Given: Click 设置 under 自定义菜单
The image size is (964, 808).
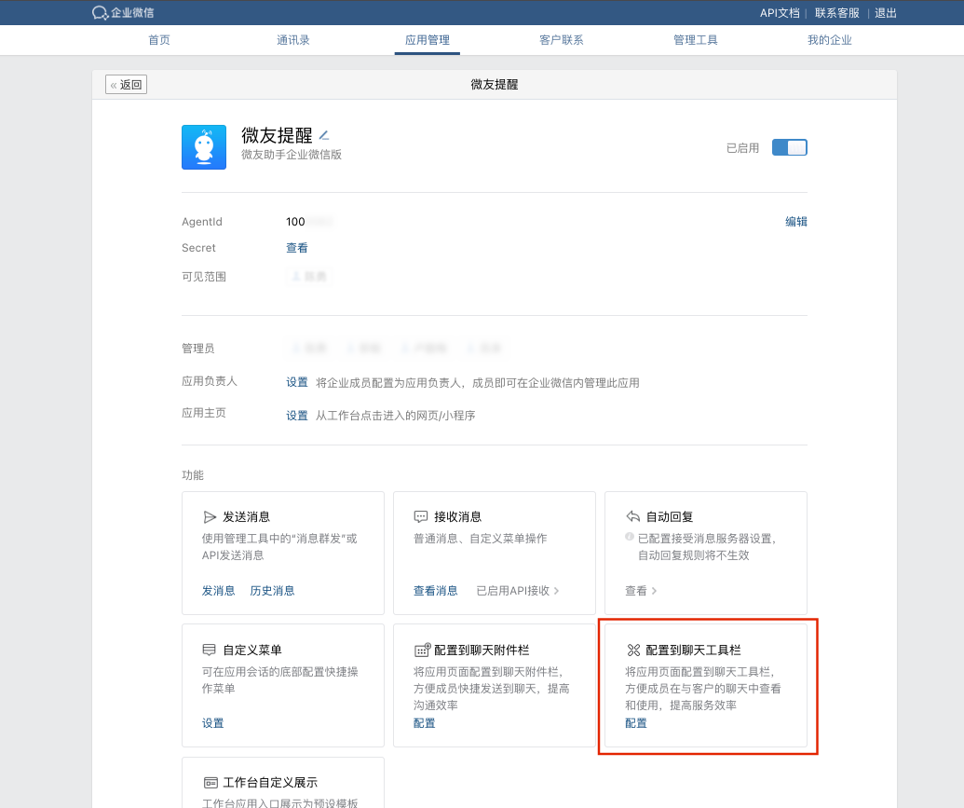Looking at the screenshot, I should (x=212, y=723).
